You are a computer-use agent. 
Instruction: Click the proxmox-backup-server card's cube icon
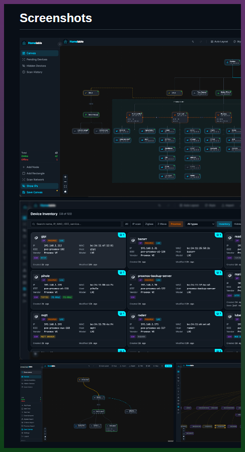click(133, 278)
